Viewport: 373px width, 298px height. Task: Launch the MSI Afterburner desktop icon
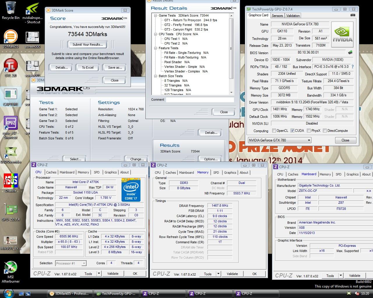tap(11, 272)
